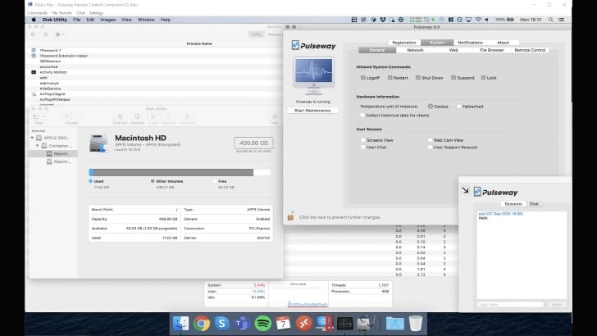Switch to the Remote Control sub-tab
597x336 pixels.
pyautogui.click(x=530, y=50)
